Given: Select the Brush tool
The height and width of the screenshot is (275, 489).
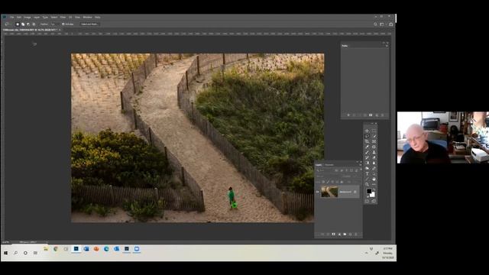Looking at the screenshot, I should 367,152.
